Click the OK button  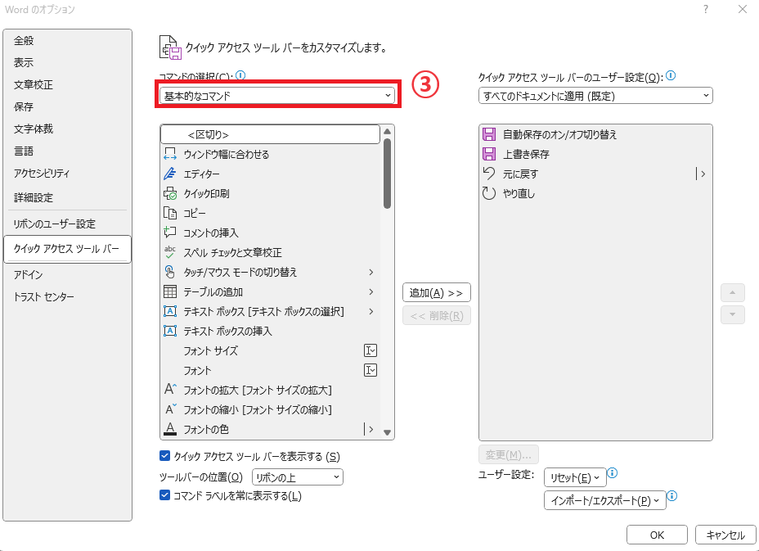[x=657, y=535]
